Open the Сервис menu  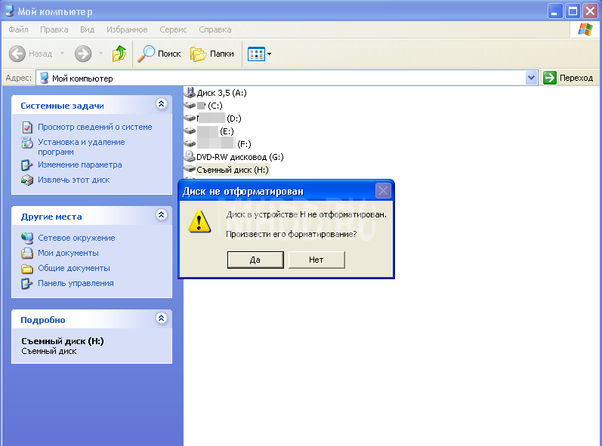173,29
